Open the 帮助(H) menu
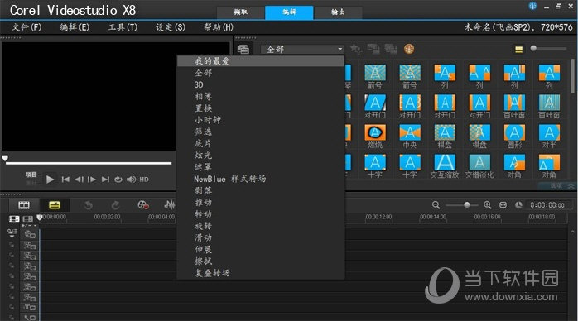Screen dimensions: 578x321 219,27
